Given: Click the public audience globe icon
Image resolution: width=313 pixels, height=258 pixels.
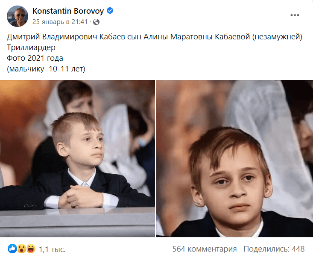Looking at the screenshot, I should 96,22.
